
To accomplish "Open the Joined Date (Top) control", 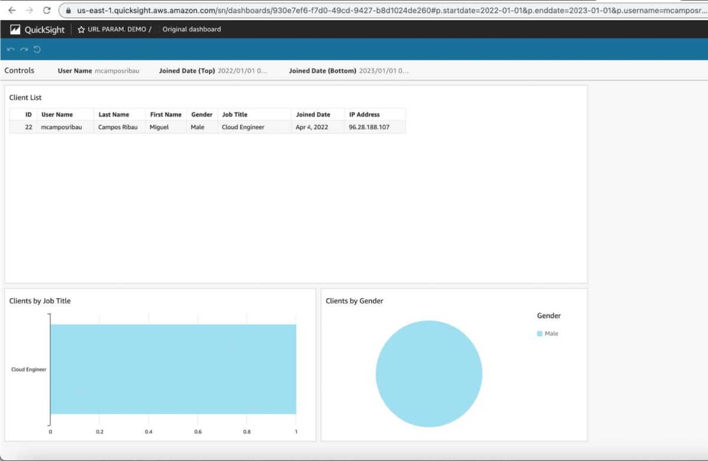I will (x=213, y=71).
